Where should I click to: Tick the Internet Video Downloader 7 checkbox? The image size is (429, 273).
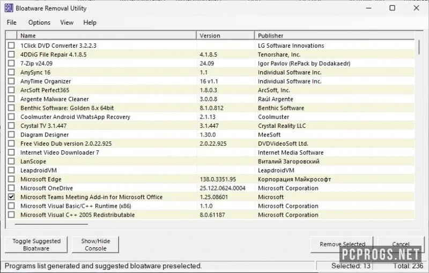[x=11, y=153]
